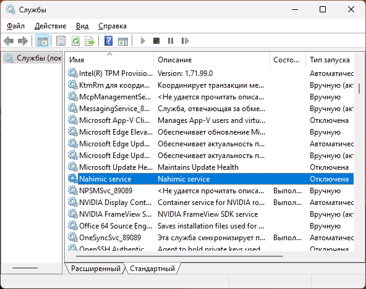Click the "NVIDIA FrameView SDK service" description
The width and height of the screenshot is (366, 289).
coord(208,214)
